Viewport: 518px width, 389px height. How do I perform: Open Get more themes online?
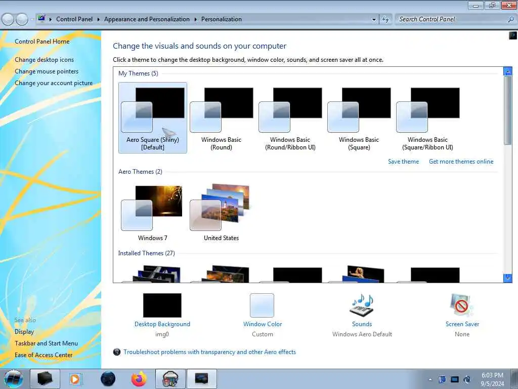pyautogui.click(x=461, y=162)
